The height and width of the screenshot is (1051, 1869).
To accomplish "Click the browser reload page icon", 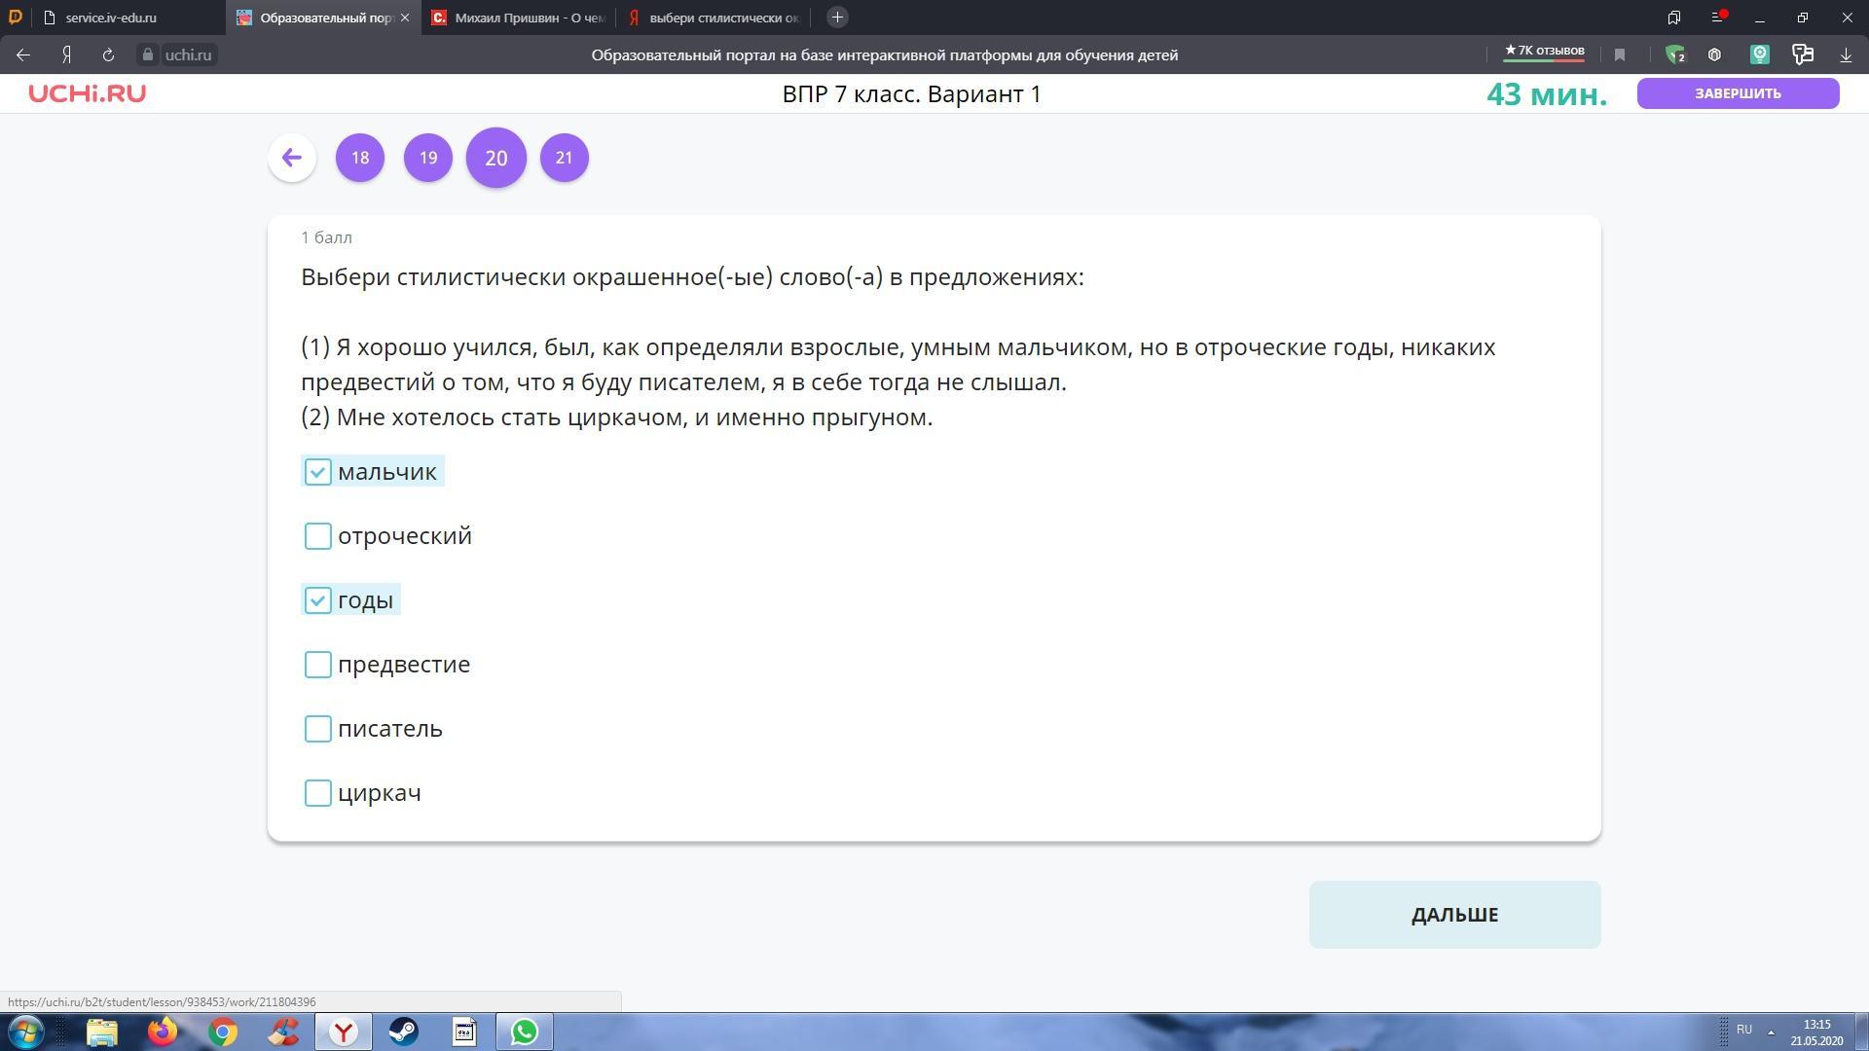I will (x=108, y=55).
